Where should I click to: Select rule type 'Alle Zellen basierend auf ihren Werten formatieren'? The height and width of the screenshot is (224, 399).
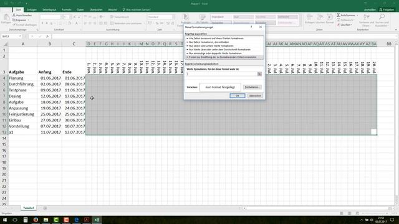coord(224,39)
